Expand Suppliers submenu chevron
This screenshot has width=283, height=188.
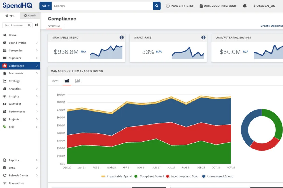coord(37,58)
